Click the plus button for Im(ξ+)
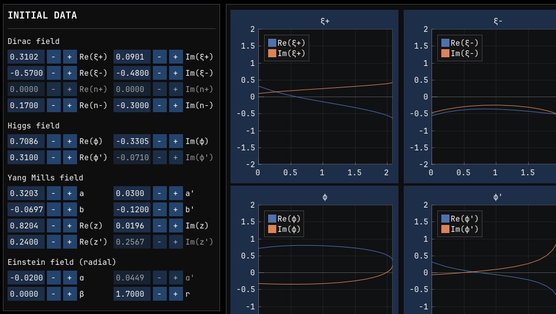 pyautogui.click(x=176, y=57)
